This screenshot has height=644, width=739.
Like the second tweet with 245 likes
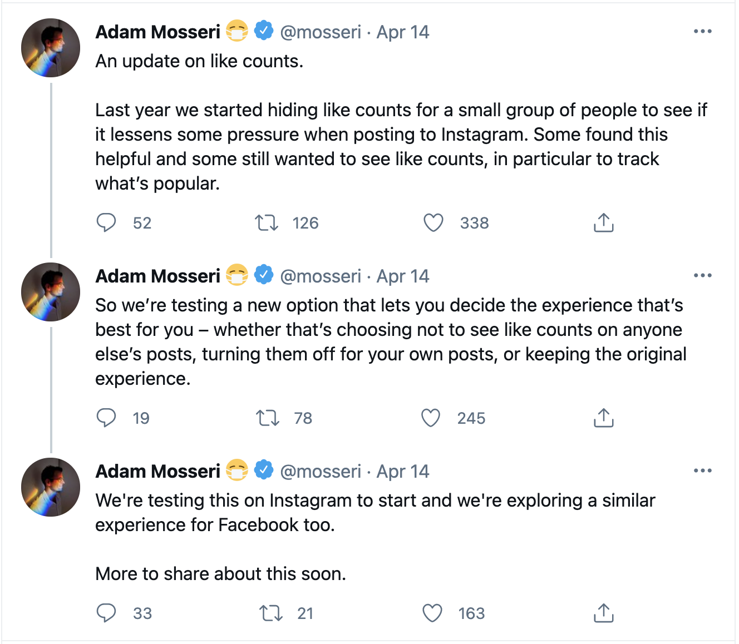pyautogui.click(x=431, y=418)
